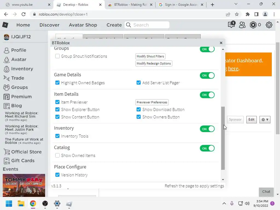
Task: Go to Create in Roblox navbar
Action: 114,25
